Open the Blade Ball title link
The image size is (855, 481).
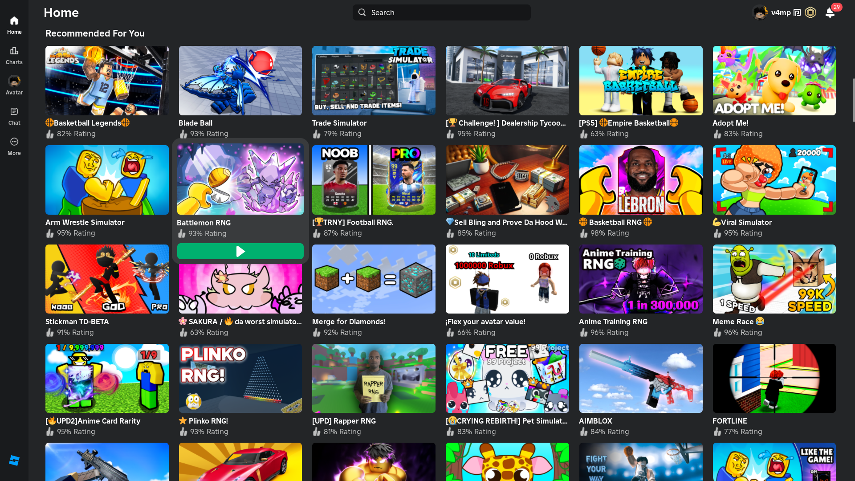(x=195, y=123)
